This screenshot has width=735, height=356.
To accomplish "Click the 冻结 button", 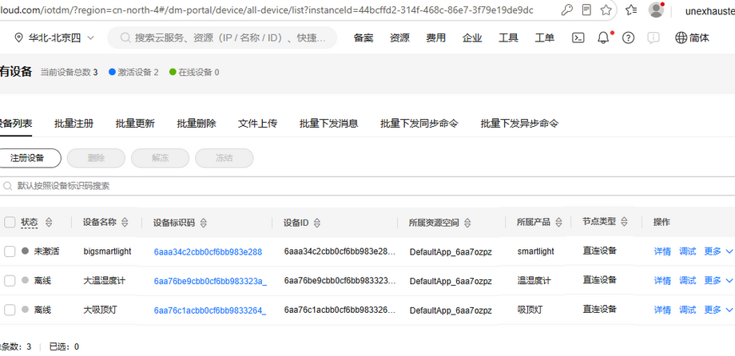I will point(224,158).
